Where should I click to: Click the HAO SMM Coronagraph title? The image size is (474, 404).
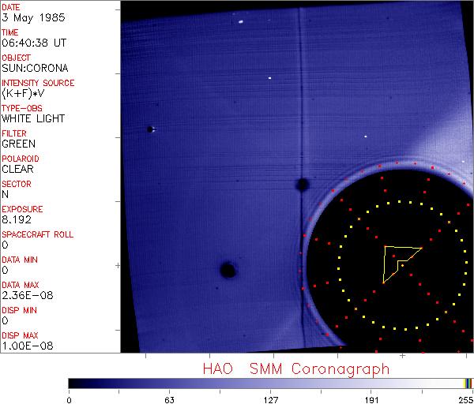coord(296,368)
